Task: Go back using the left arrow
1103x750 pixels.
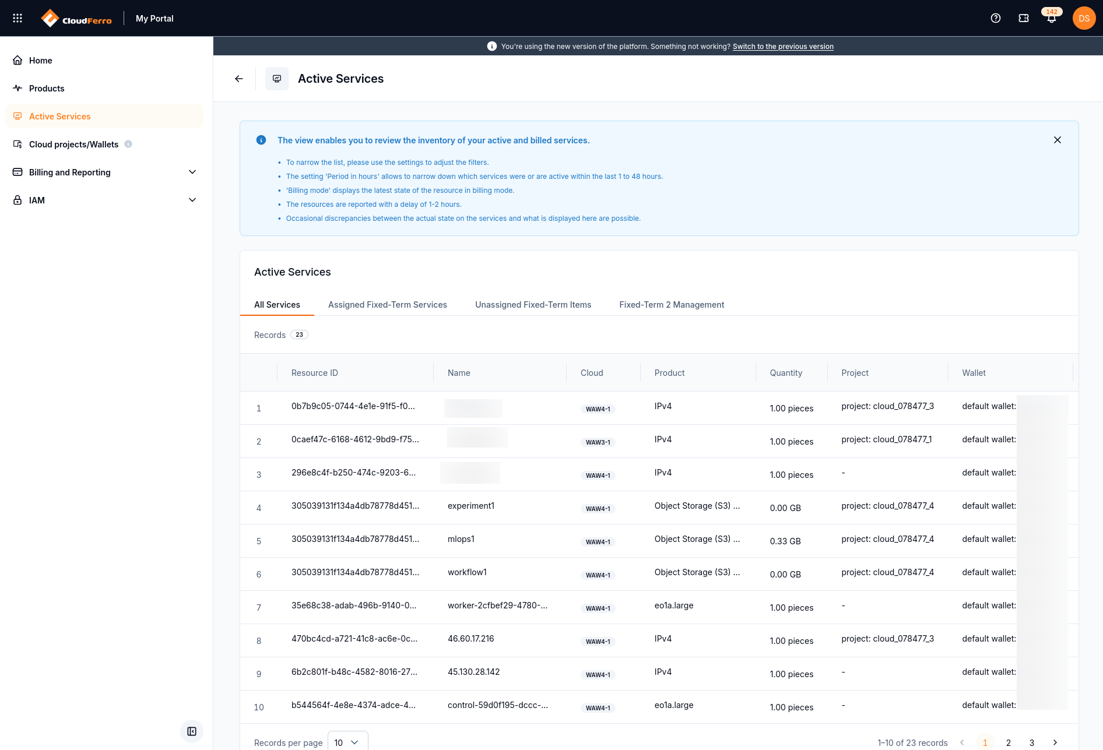Action: 239,79
